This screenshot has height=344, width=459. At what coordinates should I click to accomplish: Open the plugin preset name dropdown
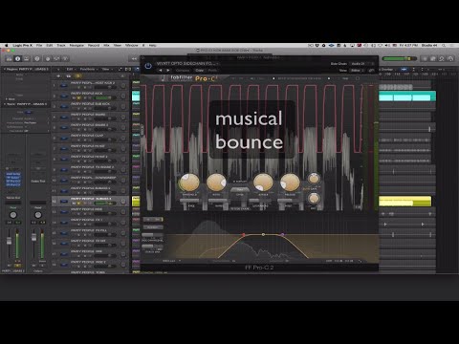pos(186,63)
